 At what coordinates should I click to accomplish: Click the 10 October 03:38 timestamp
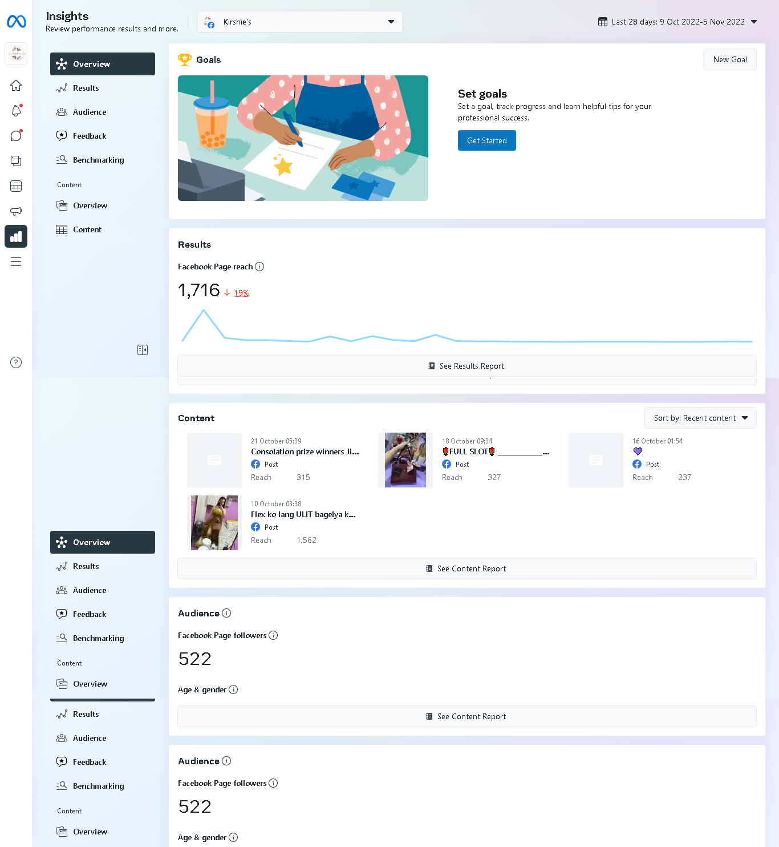point(276,504)
